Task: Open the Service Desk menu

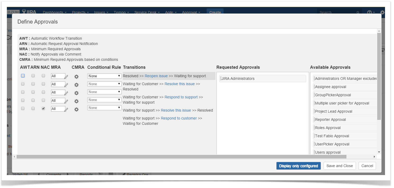Action: tap(147, 12)
